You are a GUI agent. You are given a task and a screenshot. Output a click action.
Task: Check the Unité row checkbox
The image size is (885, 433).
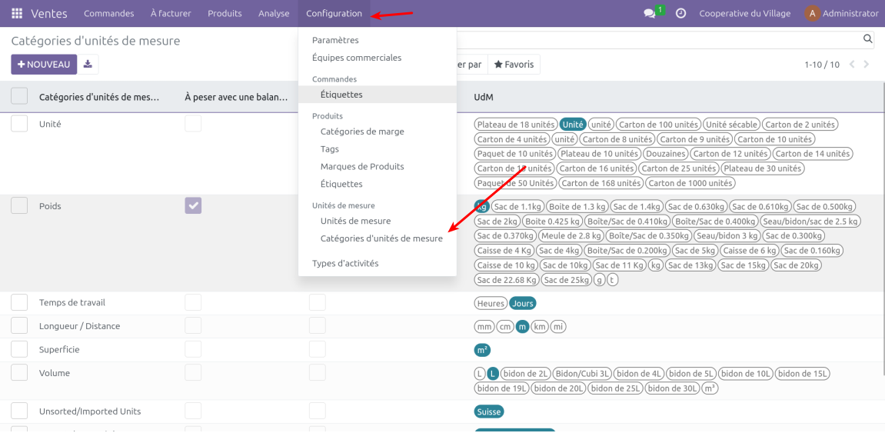click(19, 124)
